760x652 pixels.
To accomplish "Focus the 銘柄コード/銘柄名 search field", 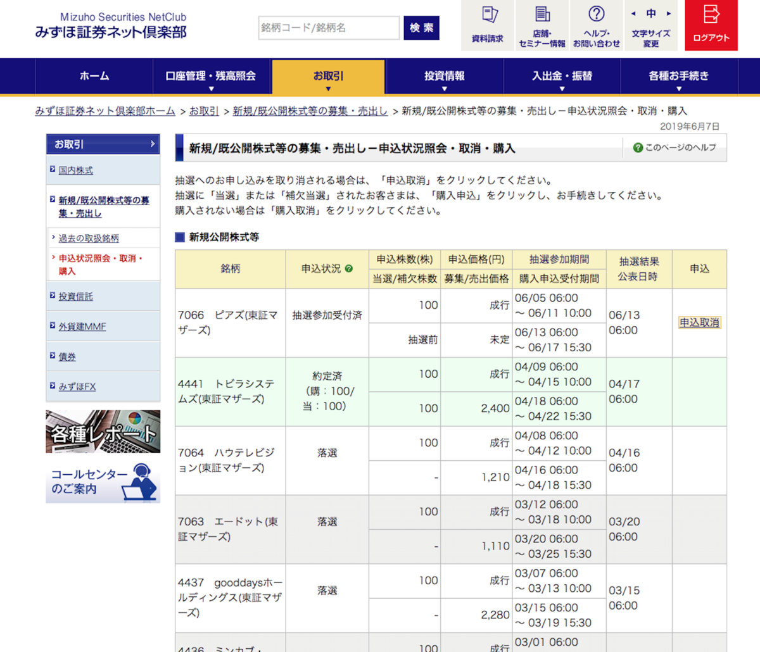I will (329, 28).
